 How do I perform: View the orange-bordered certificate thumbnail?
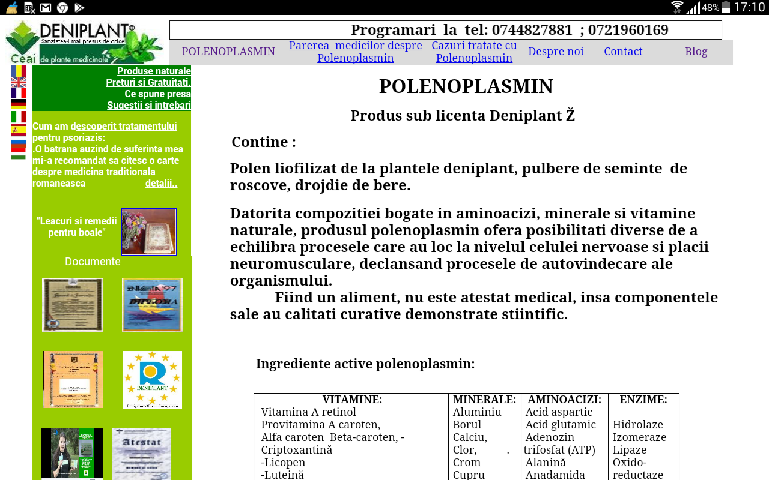(73, 379)
